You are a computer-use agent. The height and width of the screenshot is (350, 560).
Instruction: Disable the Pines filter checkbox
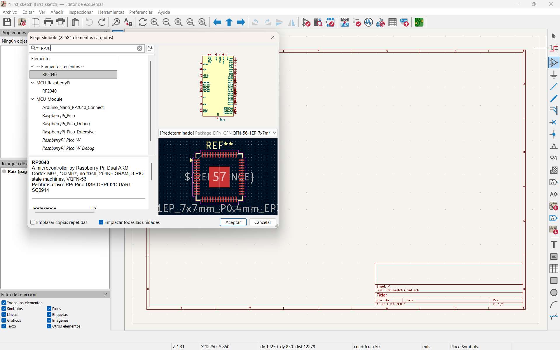49,309
